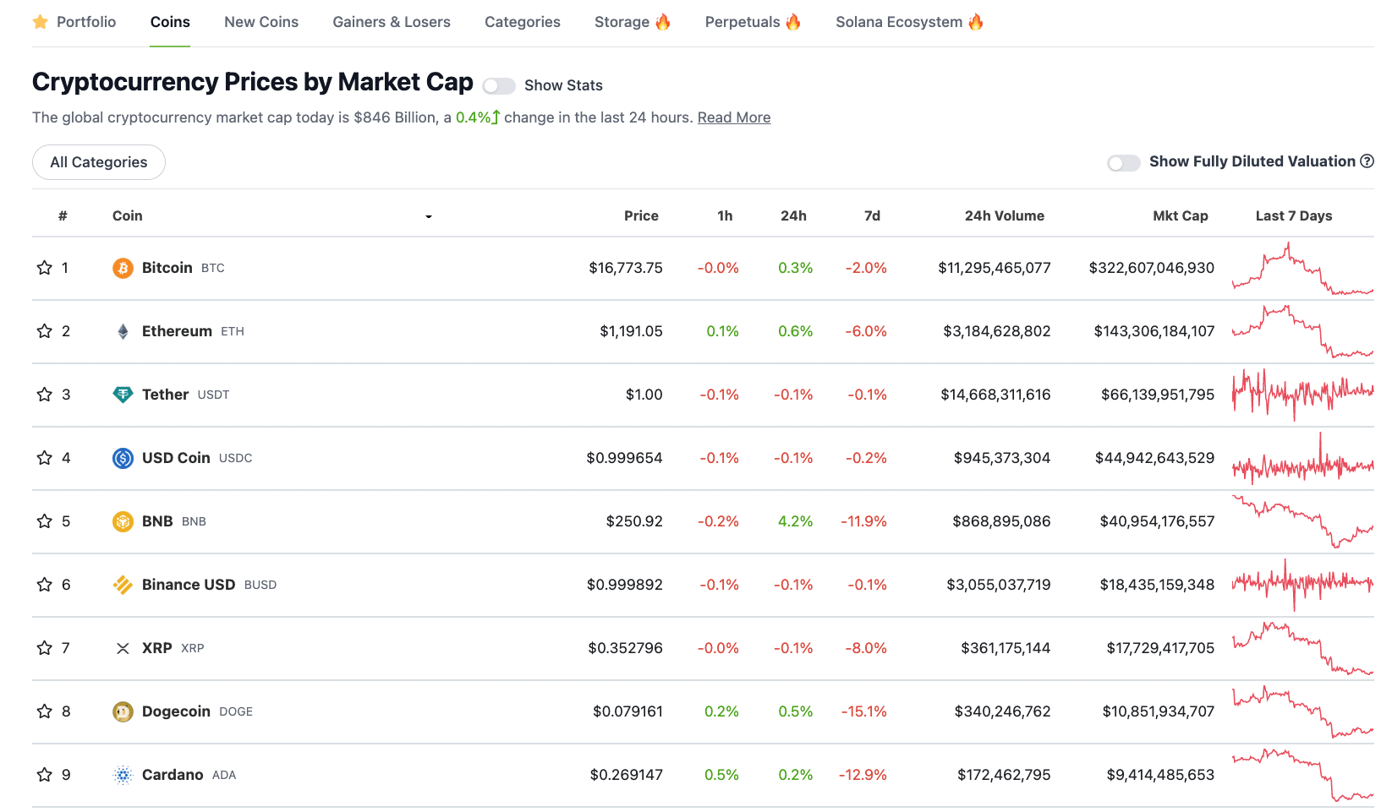1392x812 pixels.
Task: Click the Dogecoin logo icon
Action: [123, 711]
